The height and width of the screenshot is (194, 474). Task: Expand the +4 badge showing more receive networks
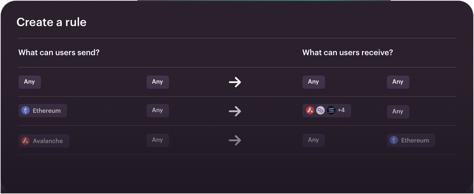342,110
